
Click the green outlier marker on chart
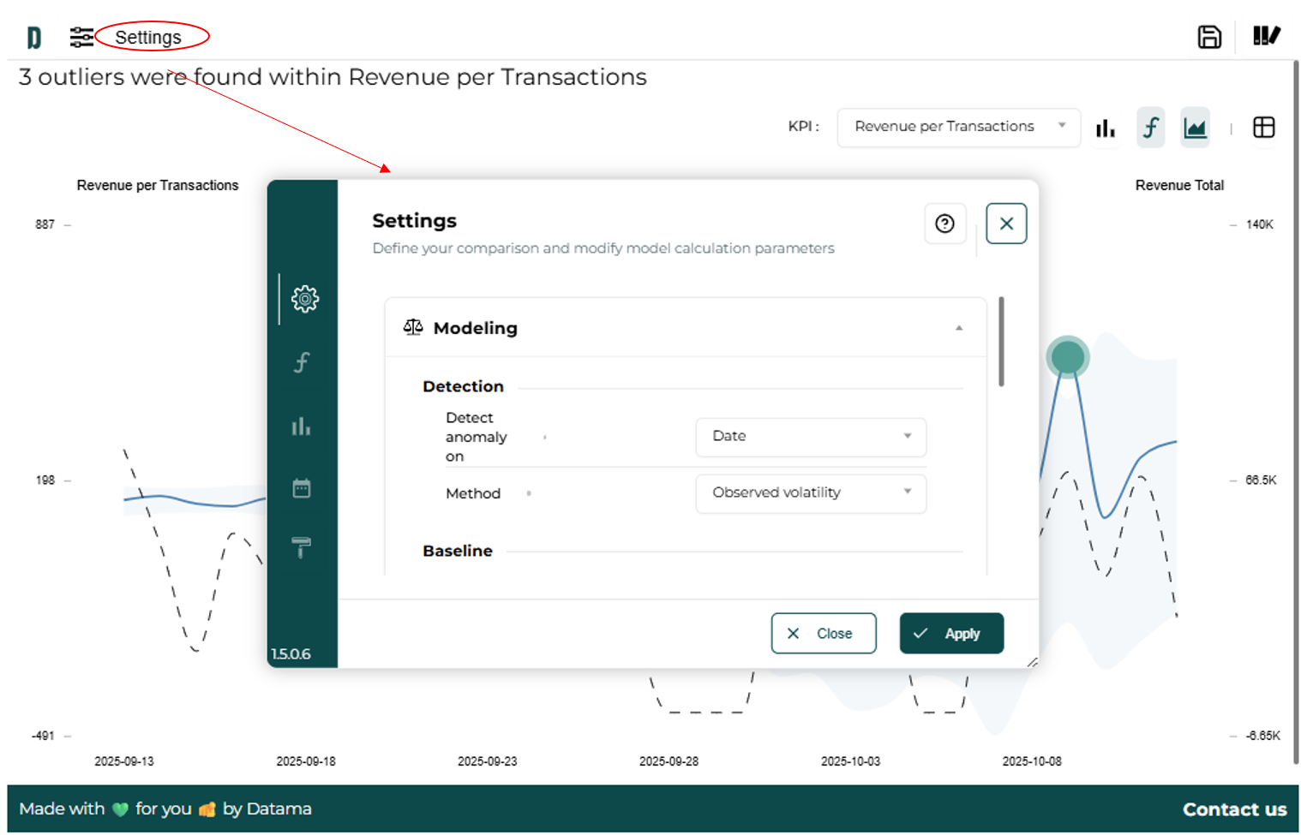click(1067, 357)
